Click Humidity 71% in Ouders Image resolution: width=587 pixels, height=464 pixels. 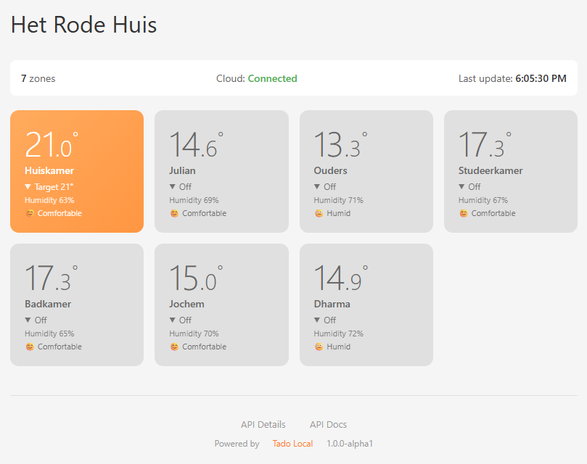tap(338, 200)
